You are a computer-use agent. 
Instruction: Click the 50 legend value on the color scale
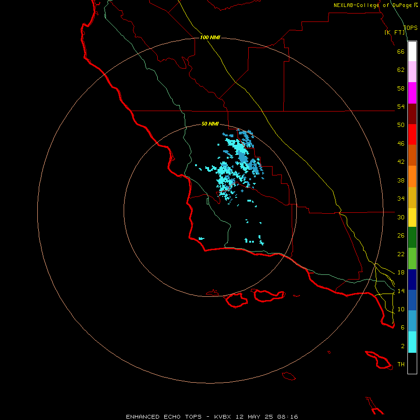[401, 125]
